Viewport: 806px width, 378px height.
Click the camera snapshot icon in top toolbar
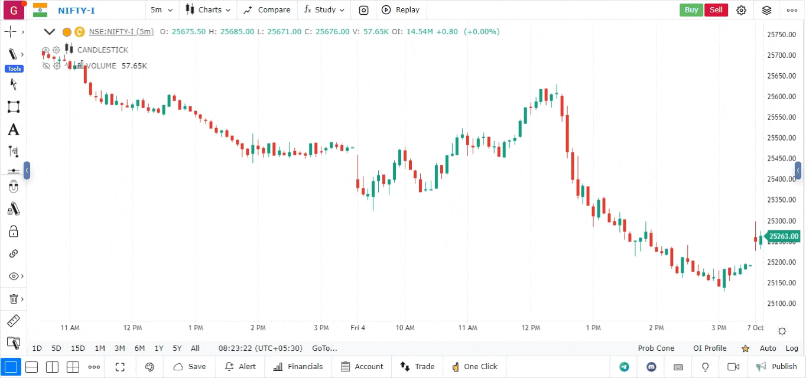click(x=364, y=10)
